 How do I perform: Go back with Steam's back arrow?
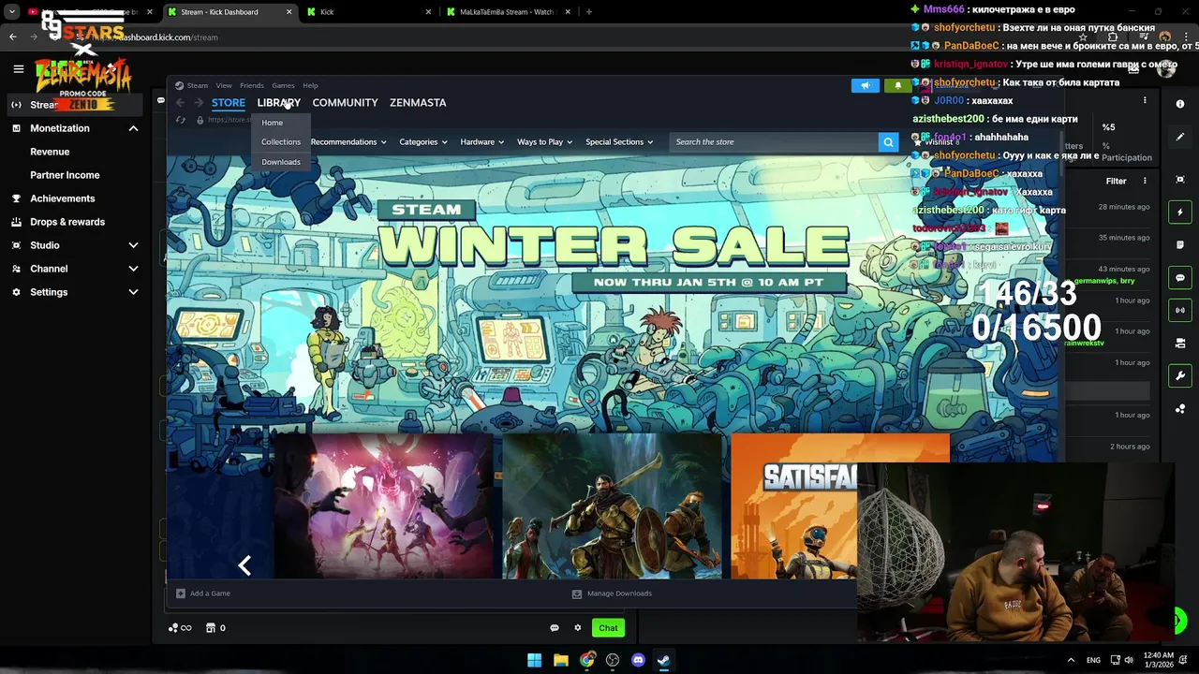click(181, 103)
